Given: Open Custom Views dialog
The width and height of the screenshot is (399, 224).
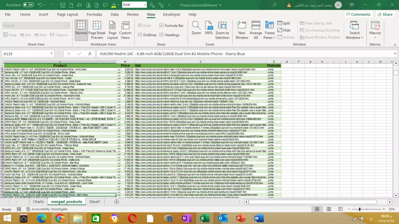Looking at the screenshot, I should click(125, 30).
